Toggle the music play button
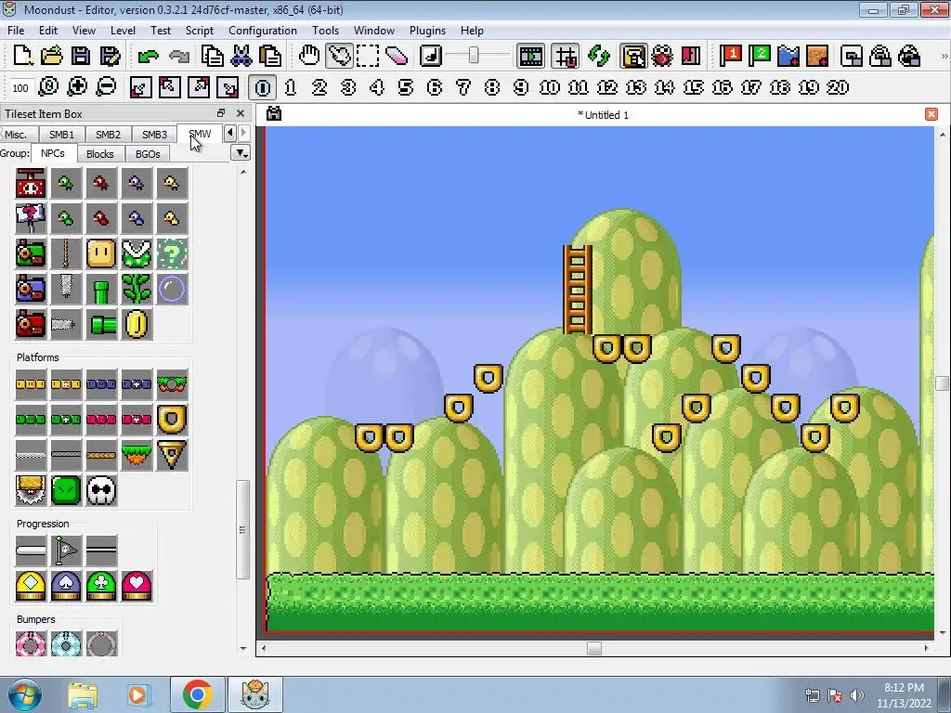Viewport: 951px width, 713px height. click(x=431, y=56)
